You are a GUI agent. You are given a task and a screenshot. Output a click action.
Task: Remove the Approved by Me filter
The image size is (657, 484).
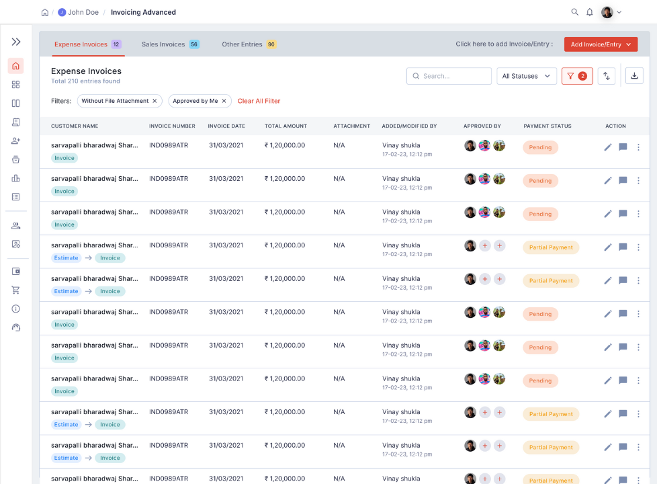[x=224, y=101]
